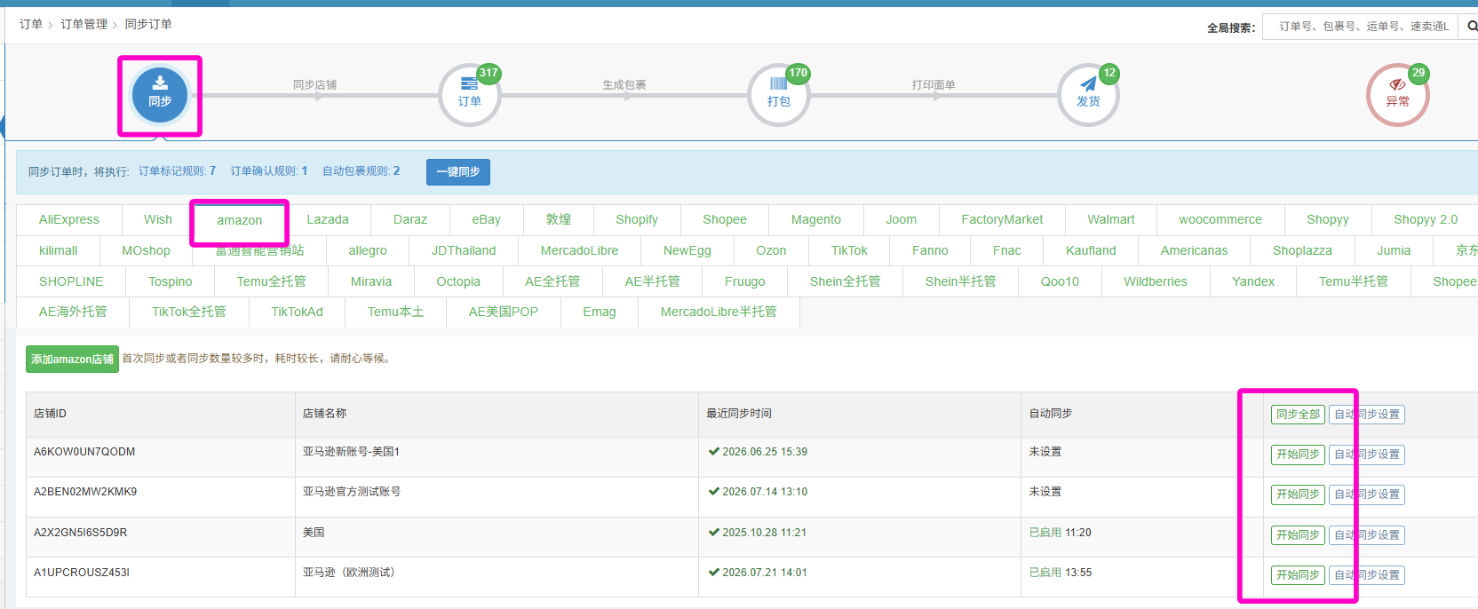The width and height of the screenshot is (1478, 609).
Task: Select the Wildberries platform tab
Action: (x=1156, y=281)
